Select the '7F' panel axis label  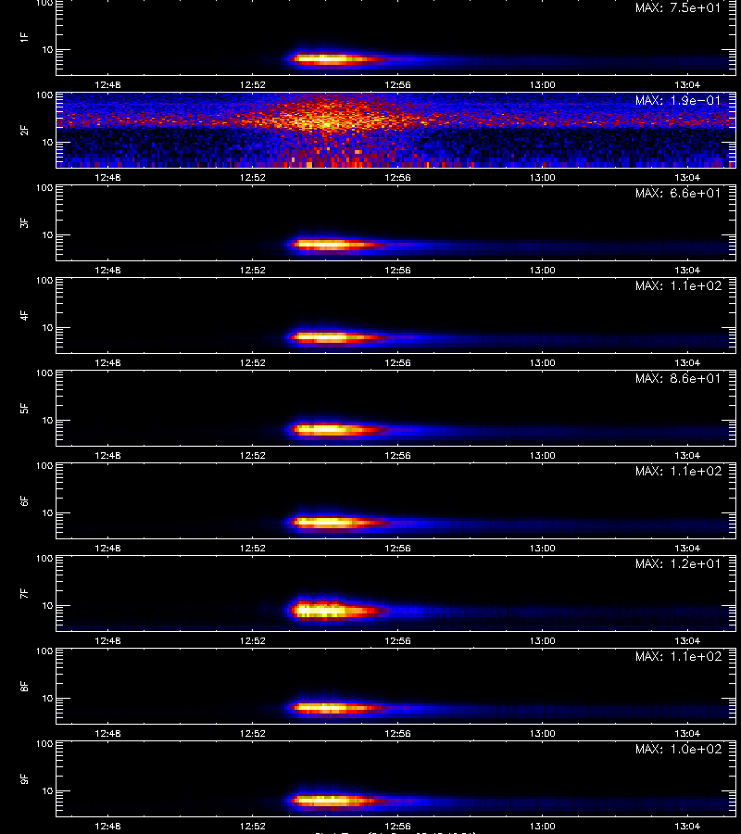pyautogui.click(x=24, y=593)
